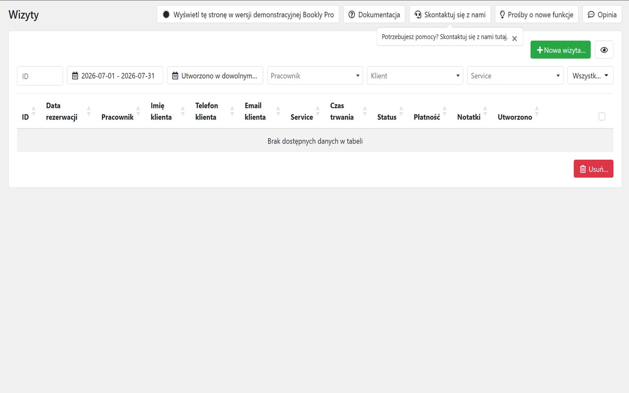Click the Wizyty page heading

click(x=24, y=15)
